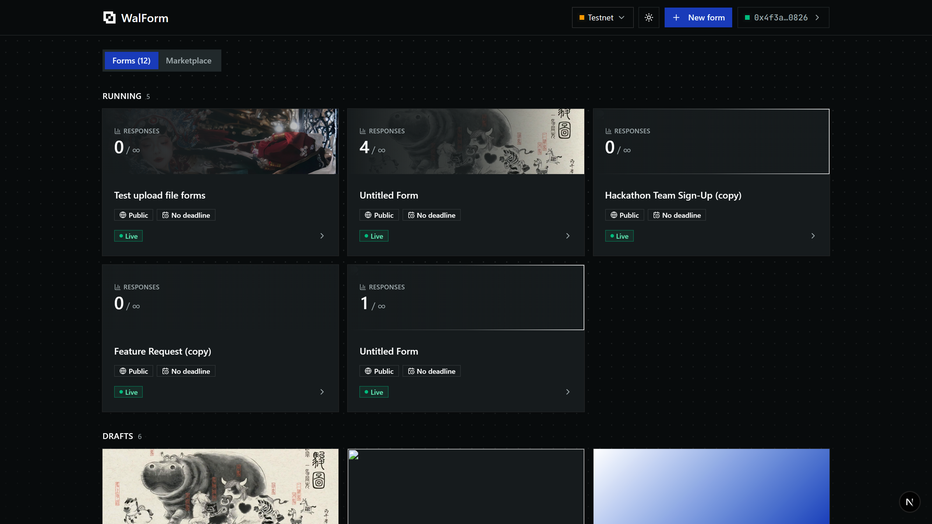
Task: Open Feature Request (copy) chevron
Action: pyautogui.click(x=322, y=392)
